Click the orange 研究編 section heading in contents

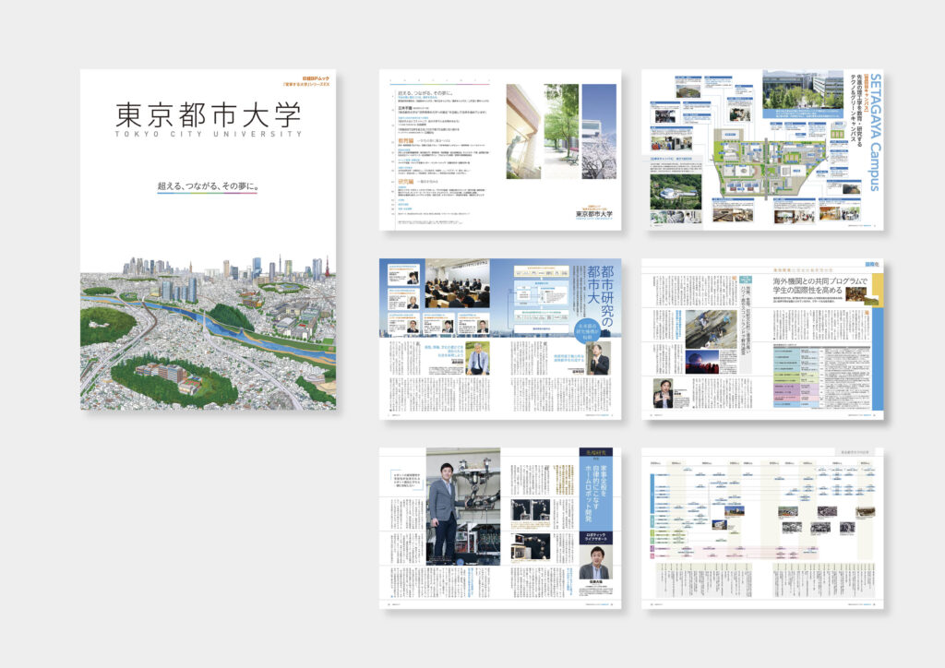(x=405, y=182)
